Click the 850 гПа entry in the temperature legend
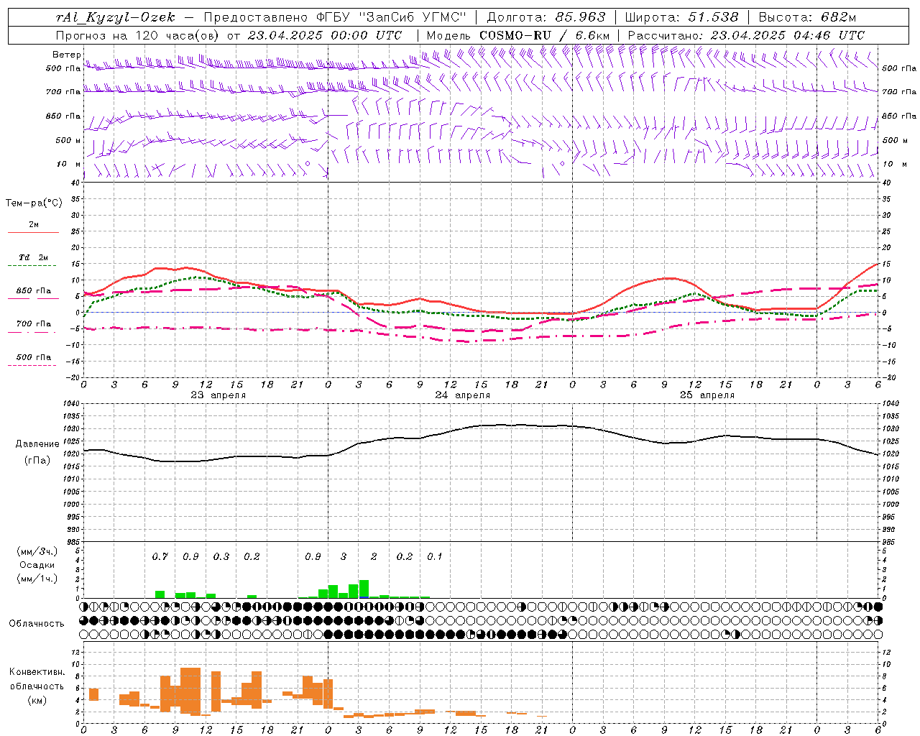 [x=34, y=291]
